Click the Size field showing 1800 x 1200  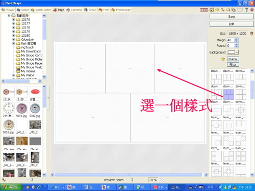tap(237, 33)
